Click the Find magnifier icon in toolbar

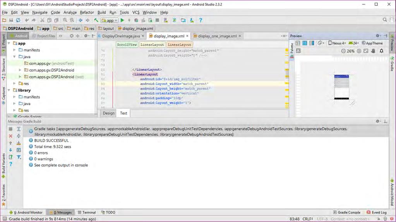[x=65, y=20]
